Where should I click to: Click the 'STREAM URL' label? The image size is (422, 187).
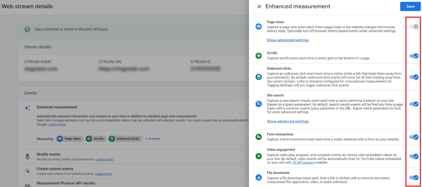click(110, 62)
